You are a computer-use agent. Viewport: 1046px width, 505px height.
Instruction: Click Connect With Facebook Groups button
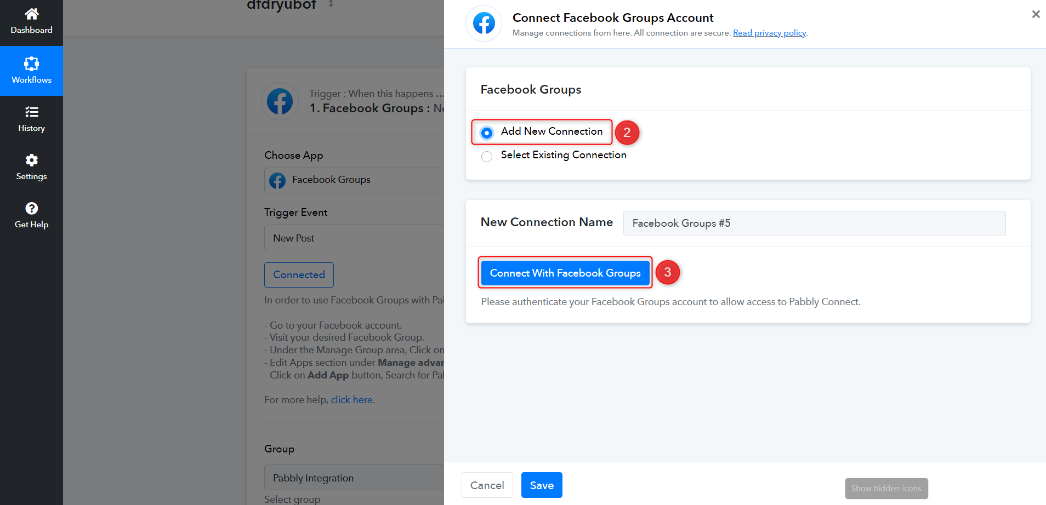(565, 273)
